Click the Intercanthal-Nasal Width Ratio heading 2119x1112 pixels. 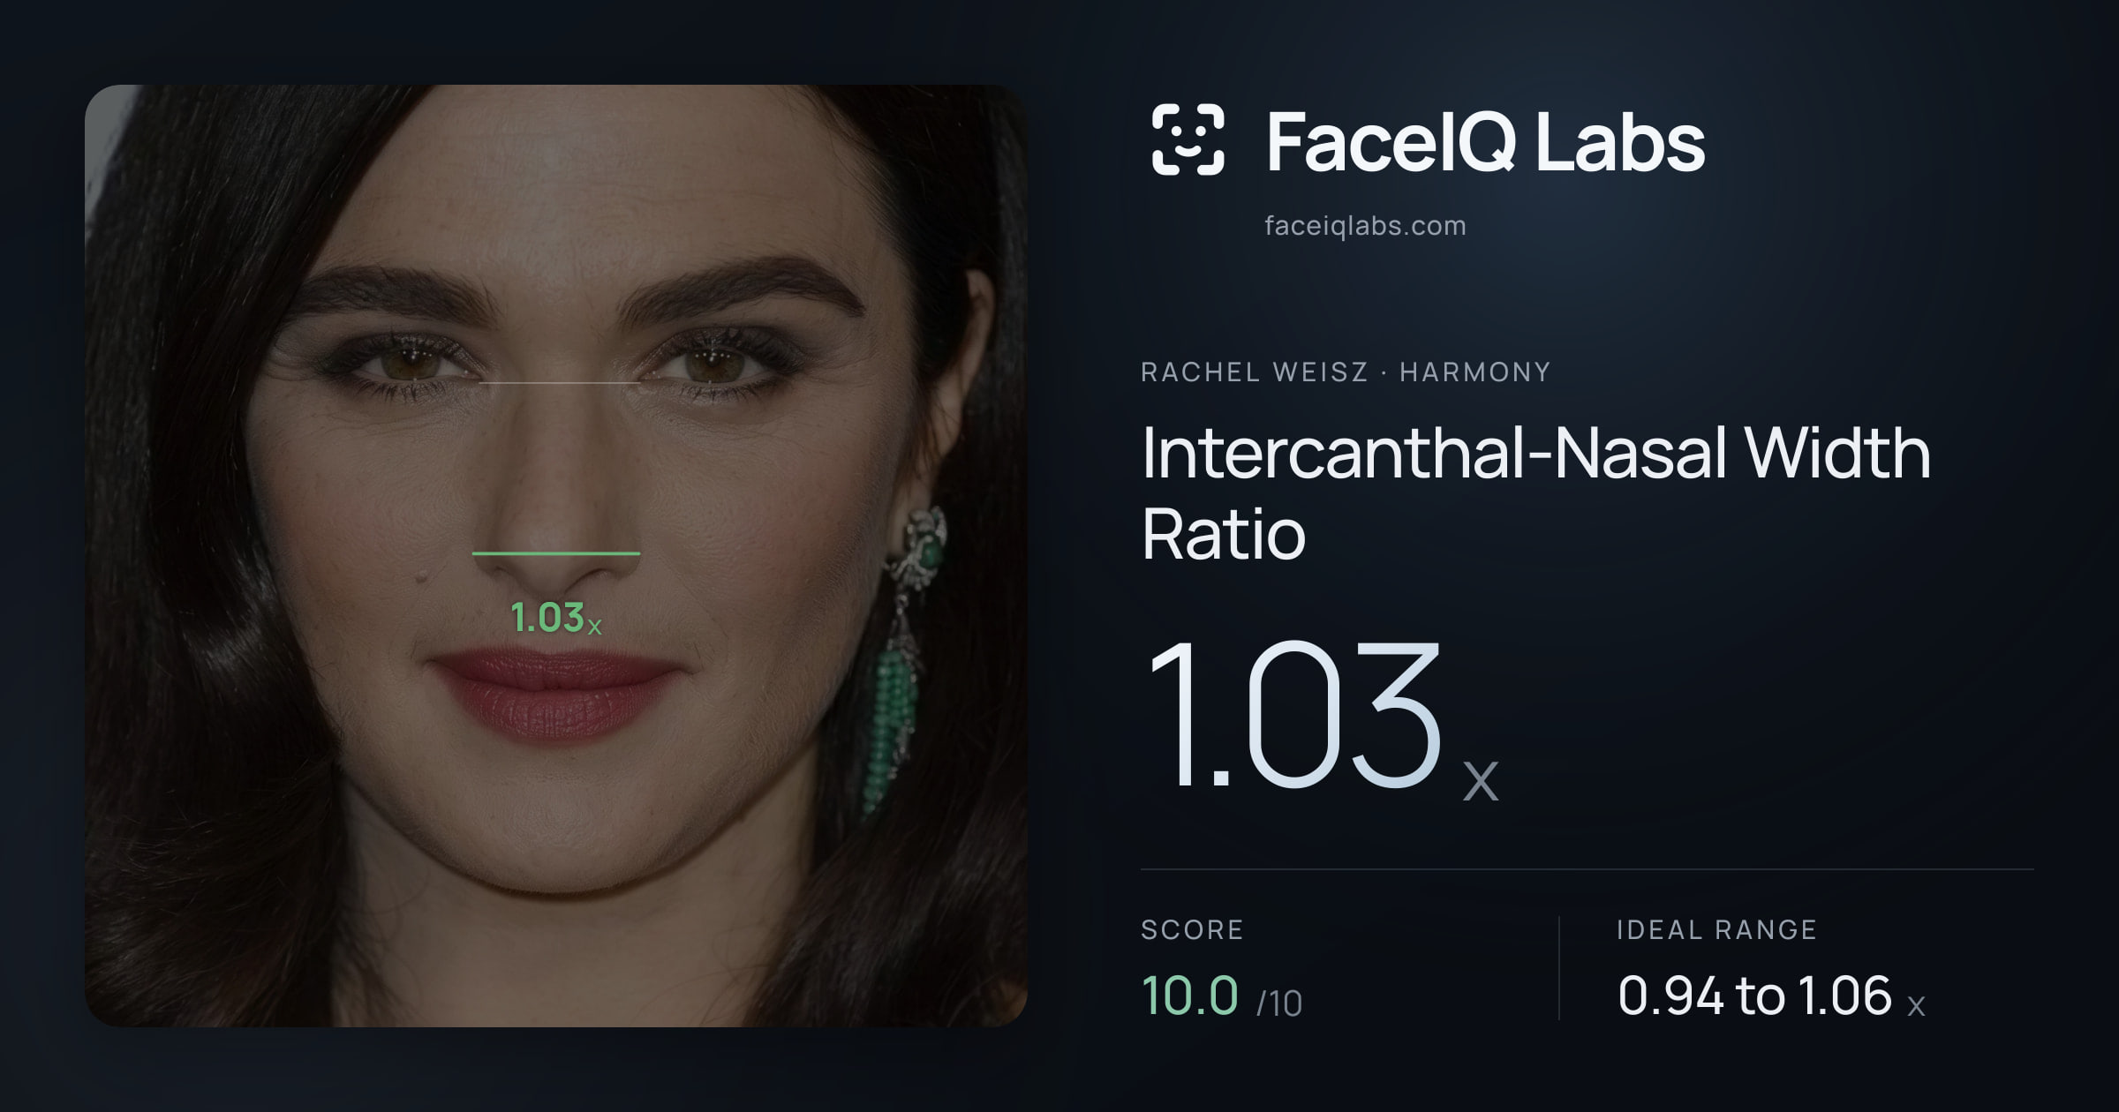pyautogui.click(x=1536, y=492)
